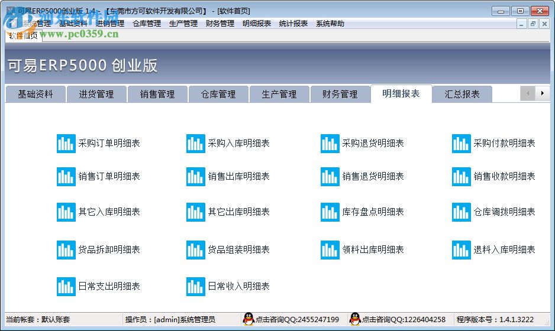Image resolution: width=555 pixels, height=331 pixels.
Task: Click 操作员：[admin]系统管理员 status entry
Action: coord(170,320)
